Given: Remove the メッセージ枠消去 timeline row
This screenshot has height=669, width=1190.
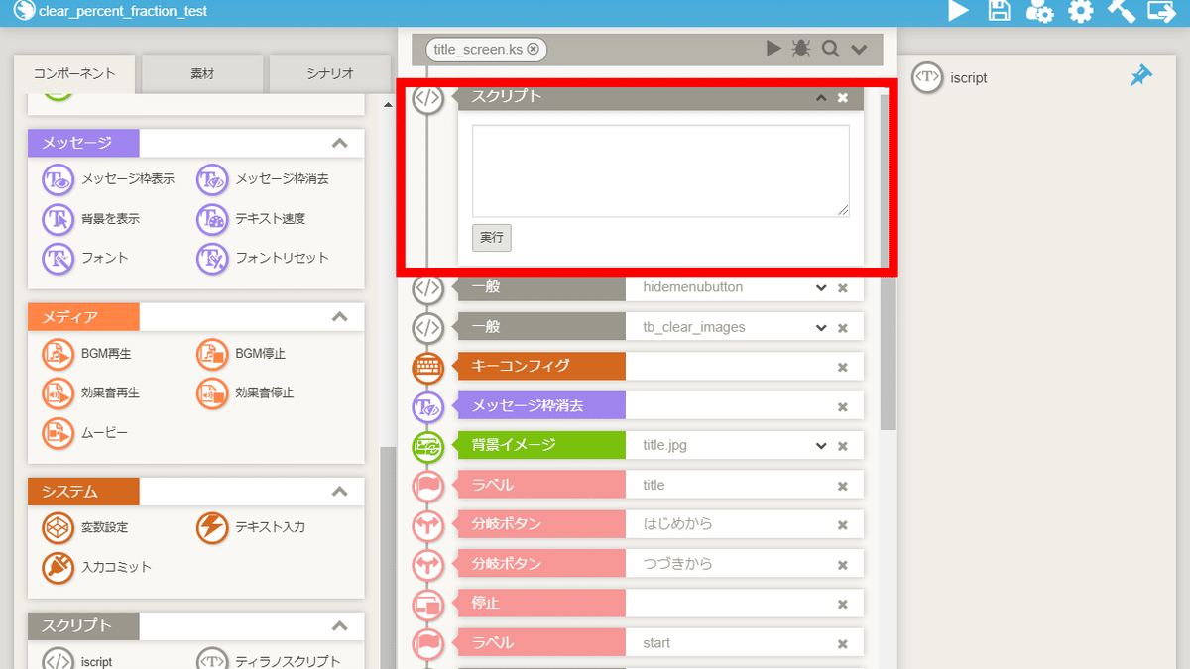Looking at the screenshot, I should tap(843, 407).
